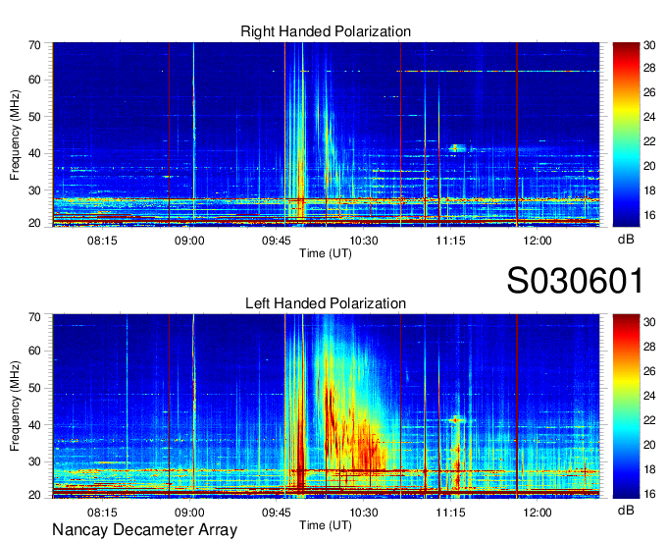Click the 09:00 time tick on top plot

point(189,241)
